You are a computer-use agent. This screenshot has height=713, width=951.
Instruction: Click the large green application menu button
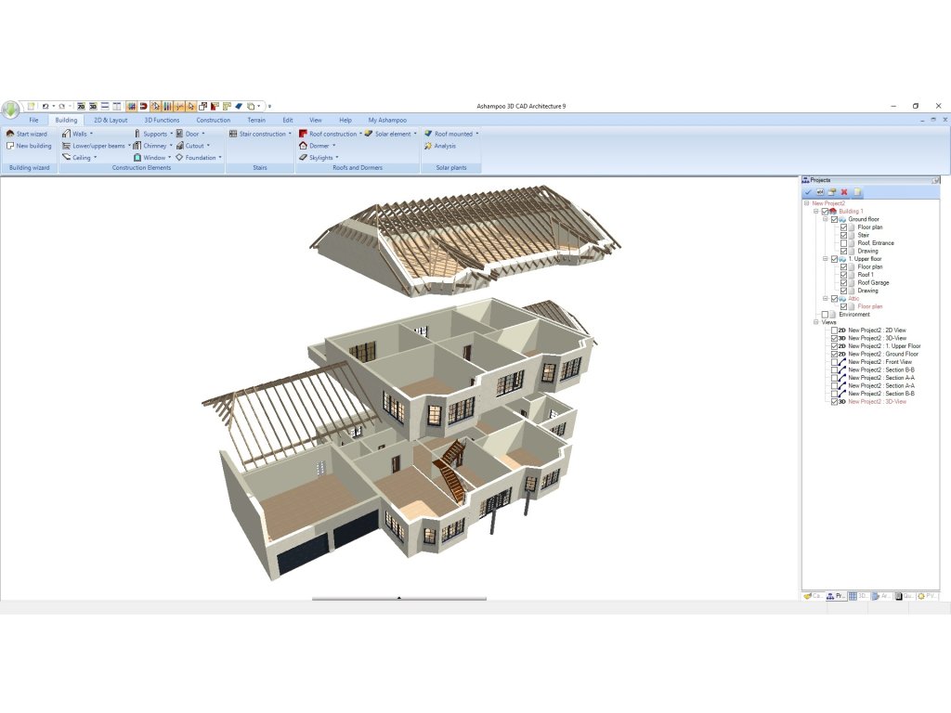[10, 110]
